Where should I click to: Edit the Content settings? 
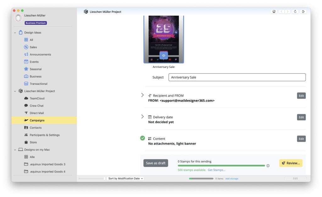301,139
